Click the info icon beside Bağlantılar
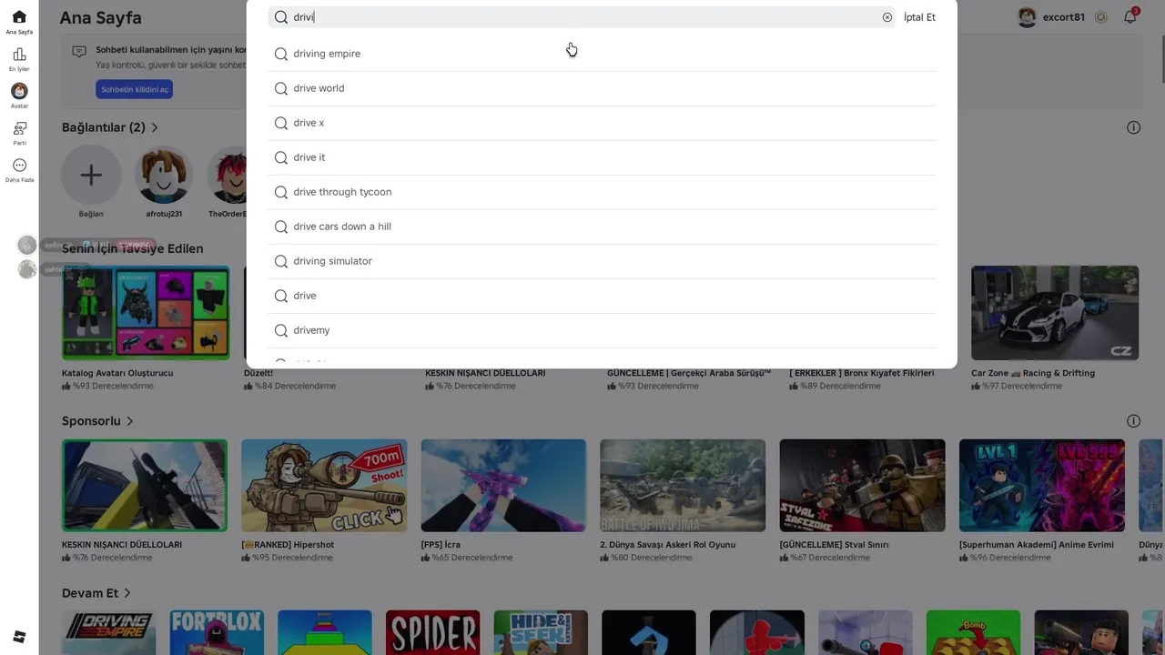 pyautogui.click(x=1133, y=127)
